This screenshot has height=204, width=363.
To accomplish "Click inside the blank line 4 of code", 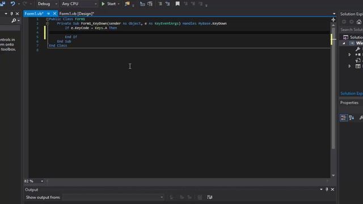I will coord(189,32).
